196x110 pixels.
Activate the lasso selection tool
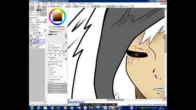[x=52, y=46]
